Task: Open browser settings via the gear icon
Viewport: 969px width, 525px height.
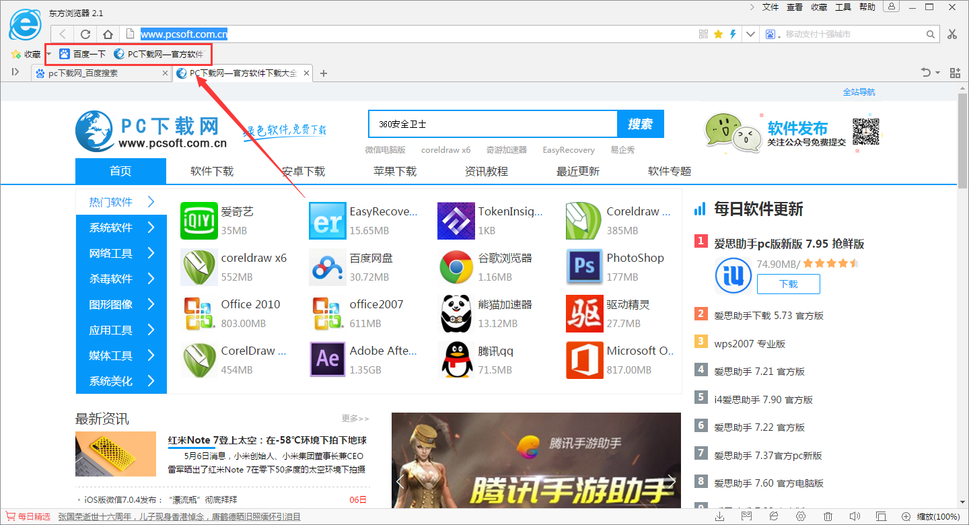Action: [801, 516]
